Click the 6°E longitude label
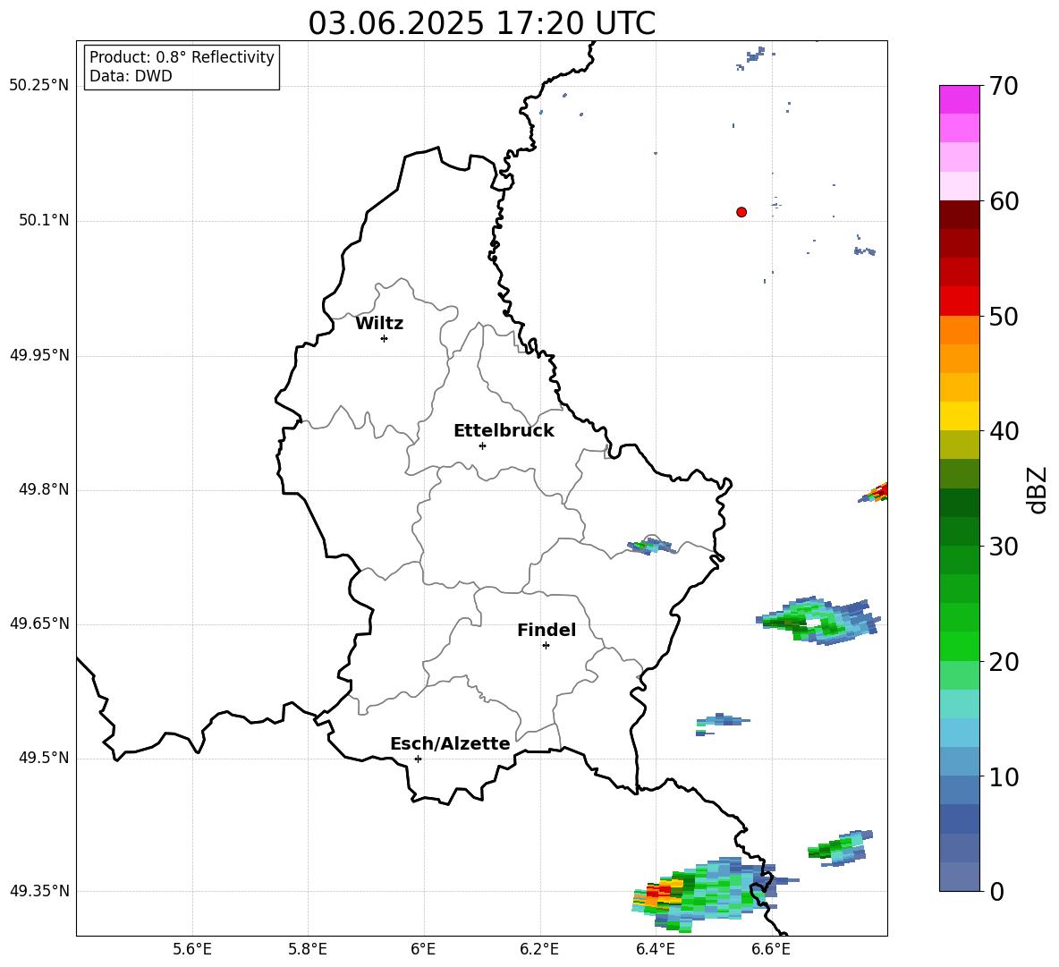1059x967 pixels. pyautogui.click(x=423, y=949)
